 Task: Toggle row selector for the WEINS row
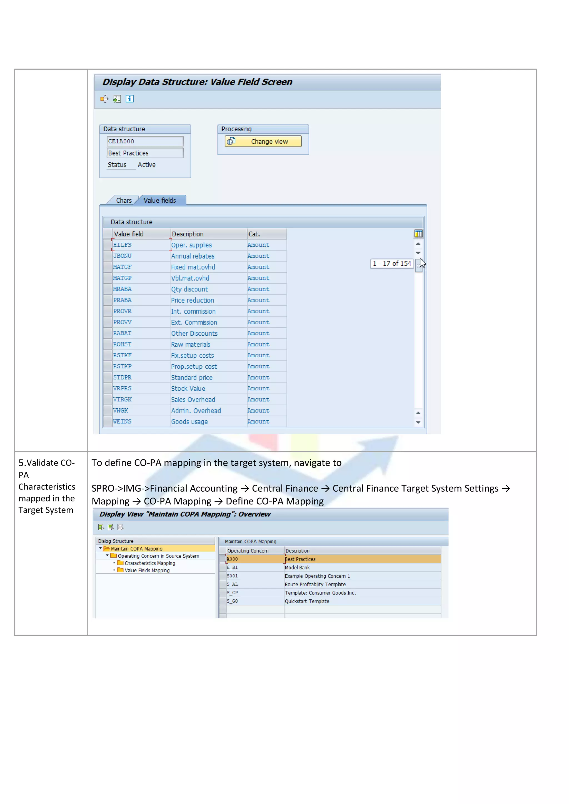(x=108, y=422)
